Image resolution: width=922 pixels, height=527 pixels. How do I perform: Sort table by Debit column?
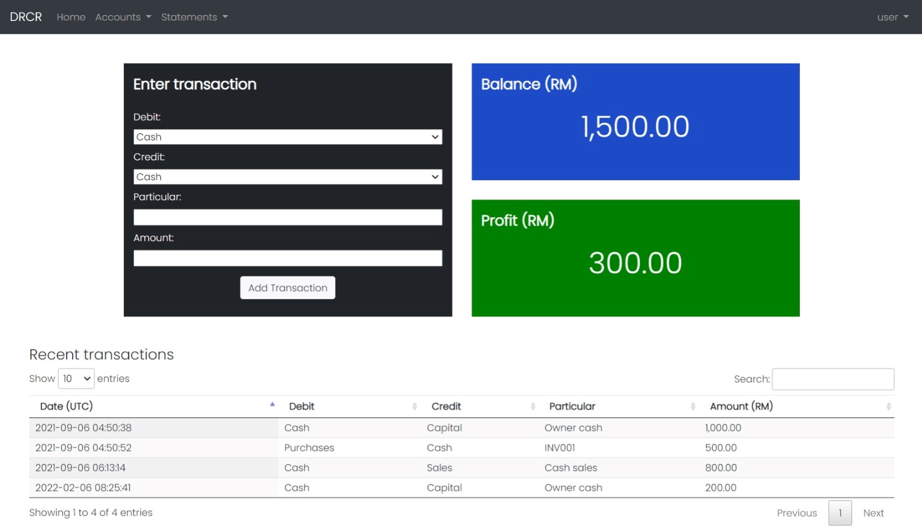point(350,407)
